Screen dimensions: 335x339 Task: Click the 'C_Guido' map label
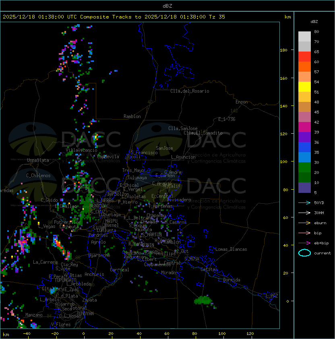49,200
